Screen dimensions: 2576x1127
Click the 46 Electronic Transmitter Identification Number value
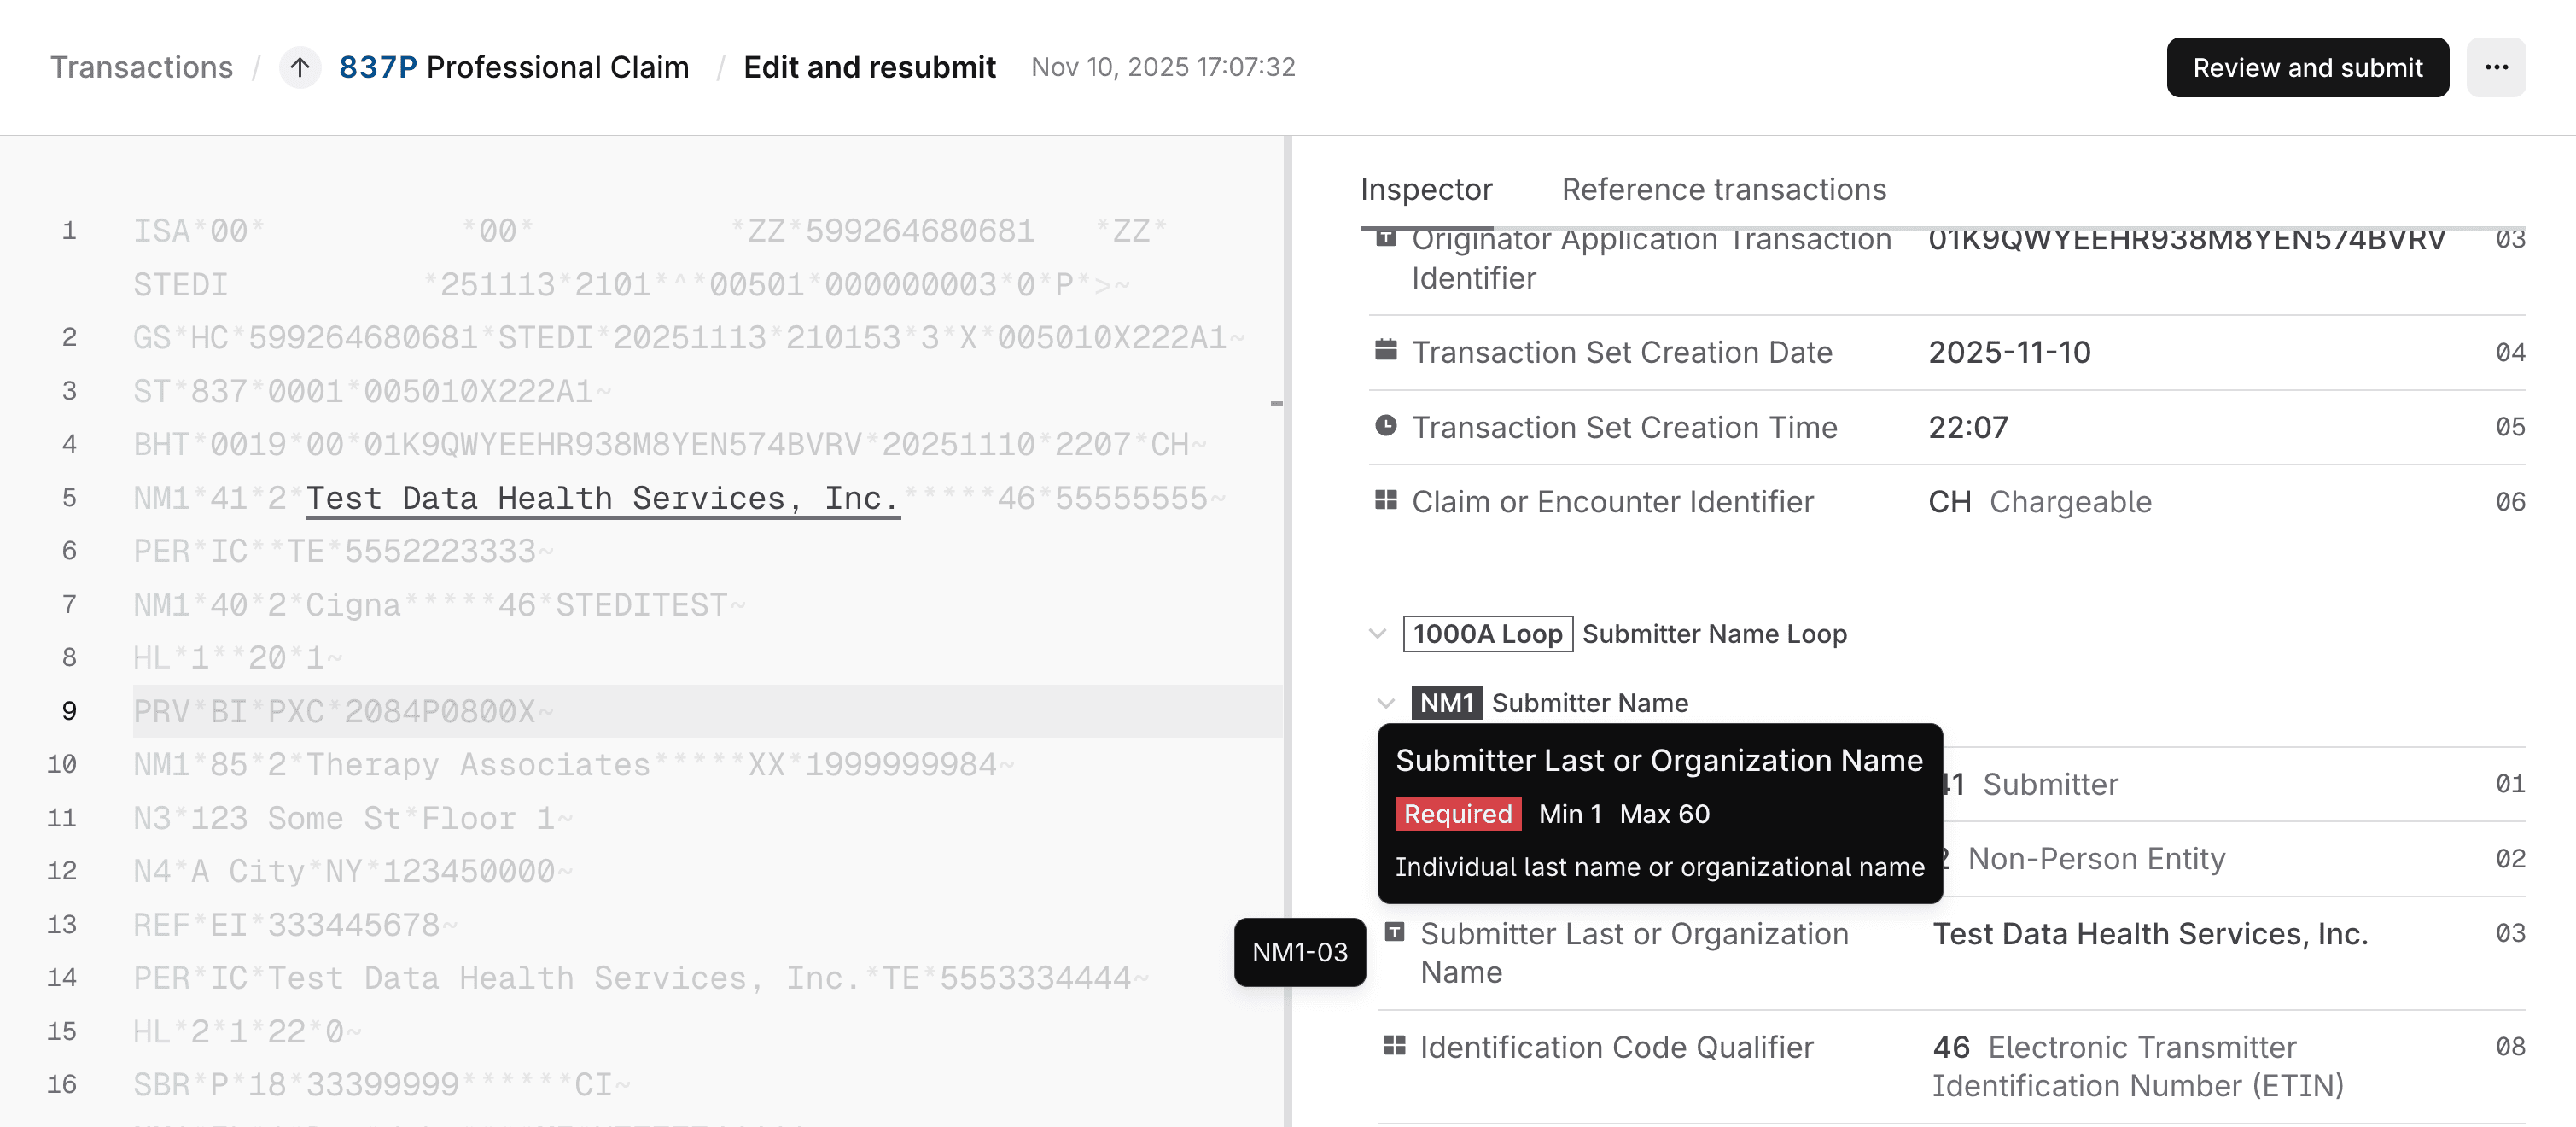click(x=2137, y=1066)
